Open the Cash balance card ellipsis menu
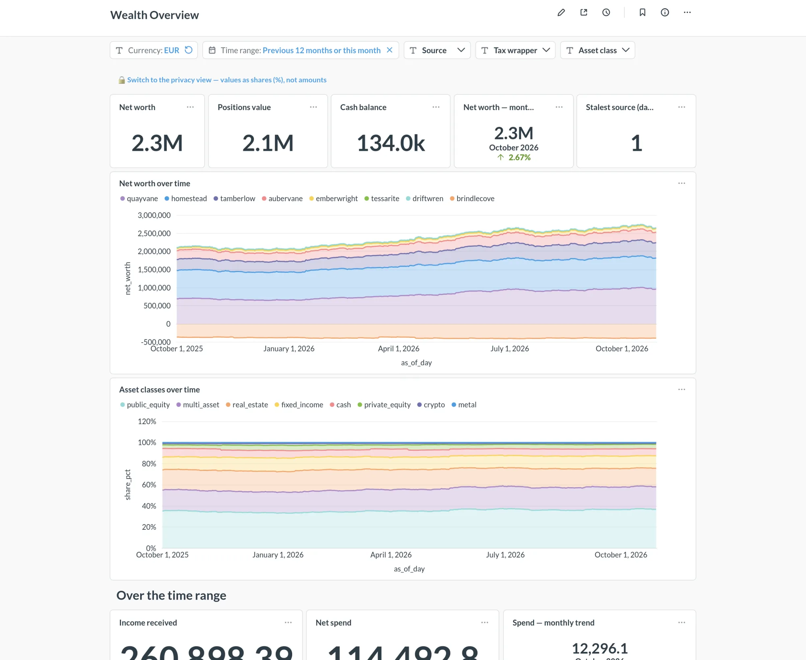Screen dimensions: 806x660 (x=436, y=107)
